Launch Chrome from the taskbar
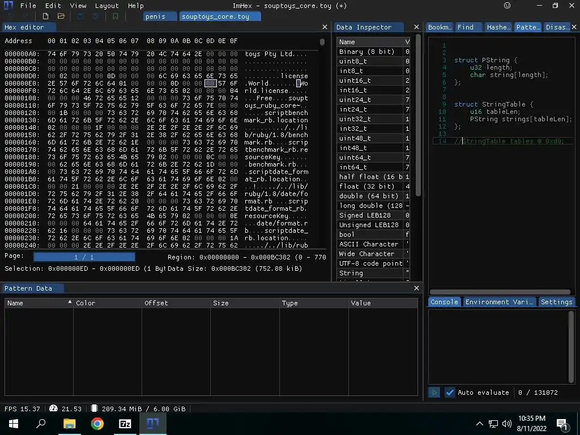The image size is (580, 435). pyautogui.click(x=97, y=424)
